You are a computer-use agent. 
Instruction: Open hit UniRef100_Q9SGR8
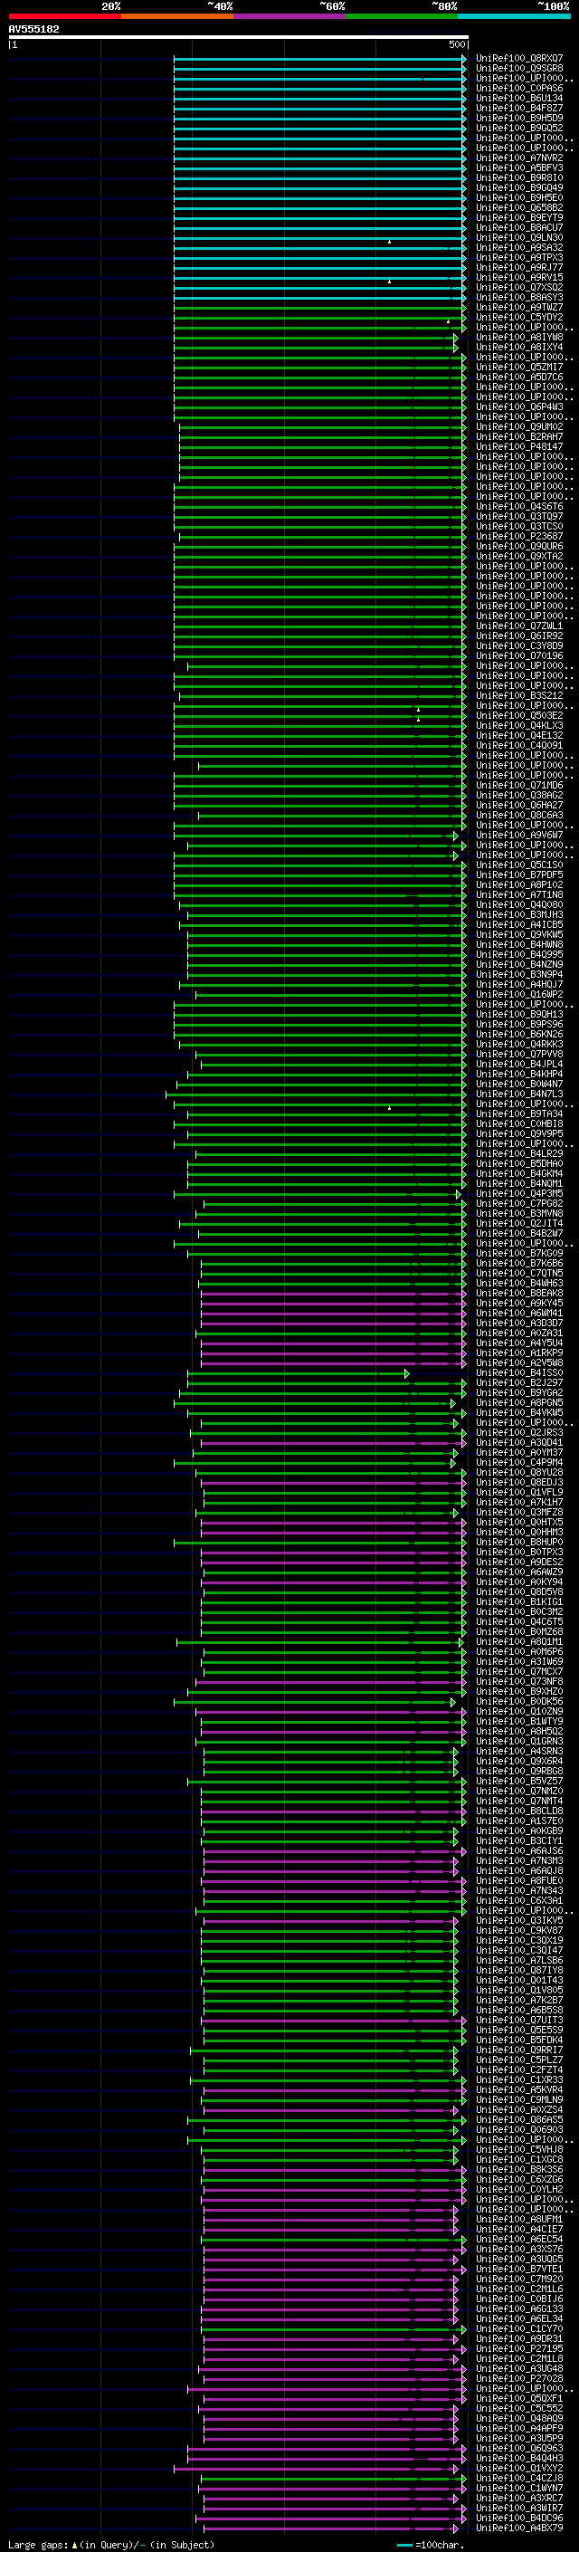(518, 69)
